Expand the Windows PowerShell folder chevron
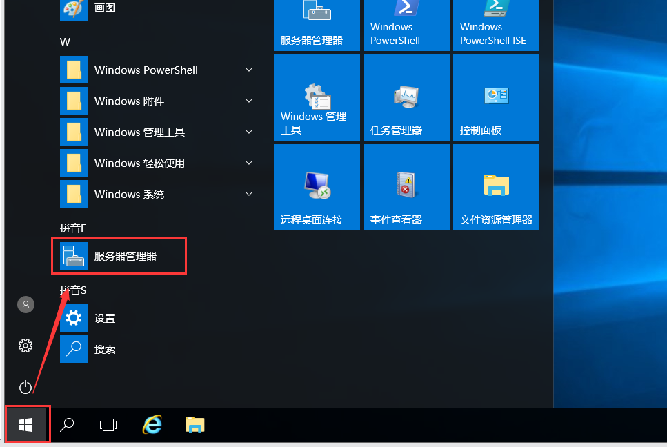 [x=249, y=70]
